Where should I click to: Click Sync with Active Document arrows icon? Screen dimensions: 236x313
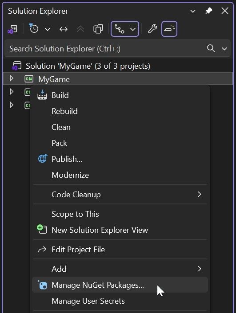pos(64,29)
